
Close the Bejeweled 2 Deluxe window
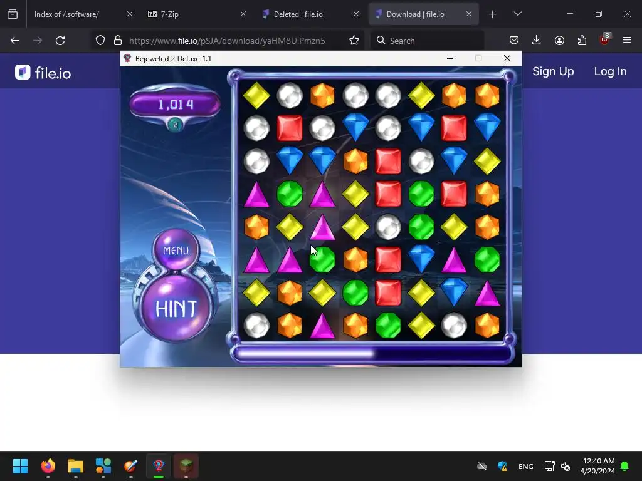507,58
